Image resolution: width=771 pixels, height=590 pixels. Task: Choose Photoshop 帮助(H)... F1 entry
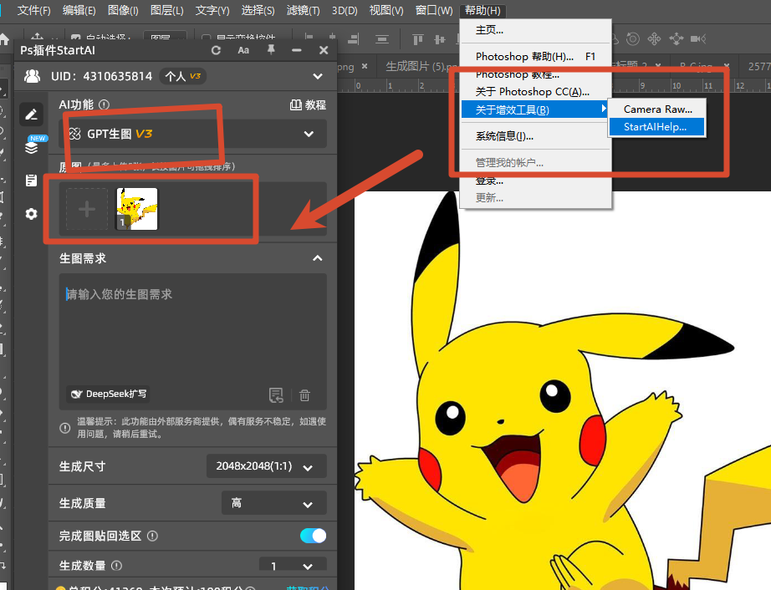click(x=536, y=57)
